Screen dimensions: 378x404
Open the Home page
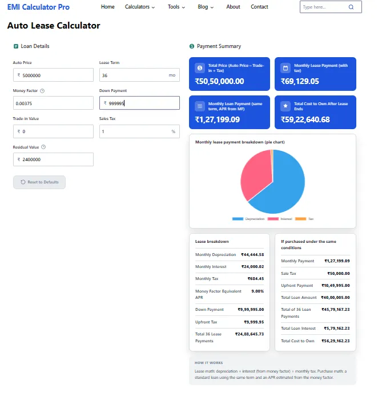click(107, 7)
